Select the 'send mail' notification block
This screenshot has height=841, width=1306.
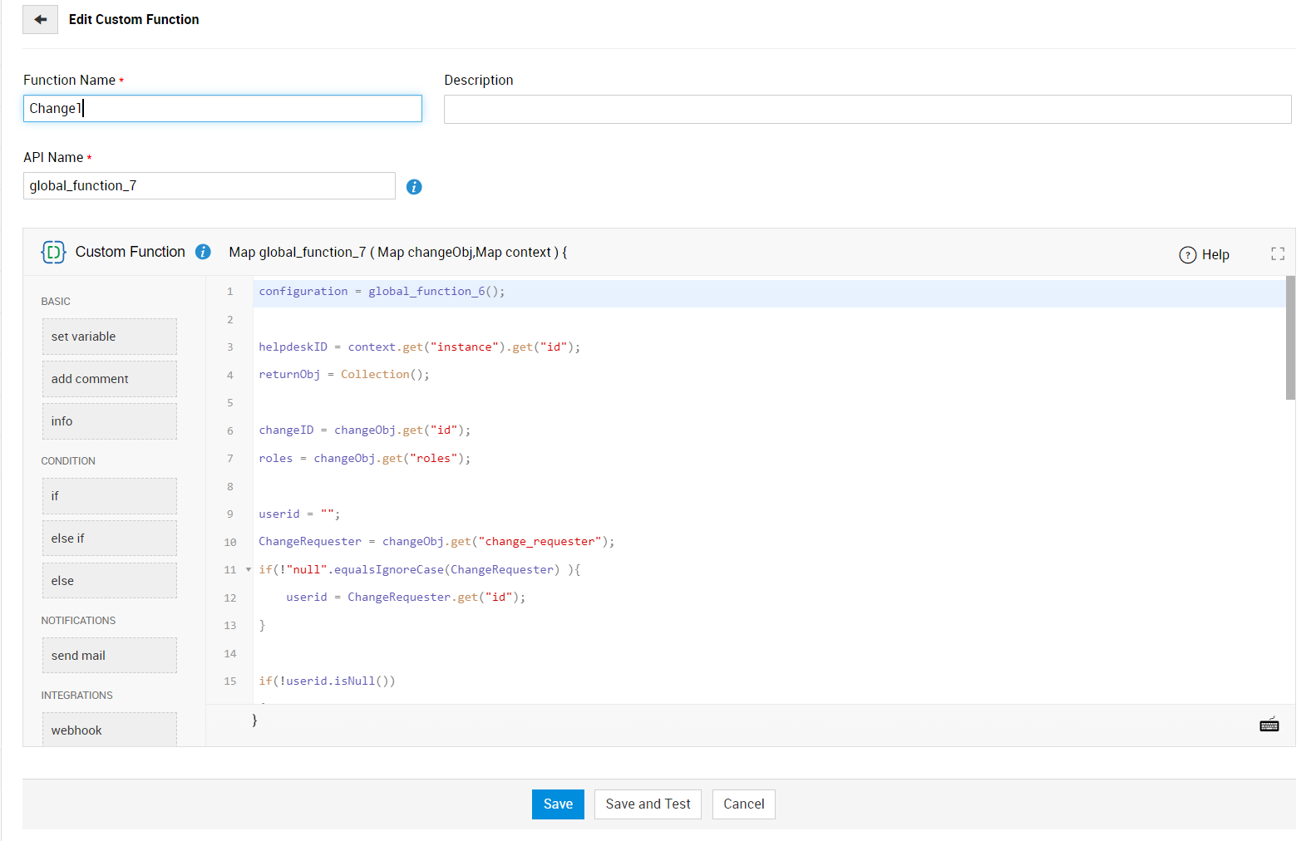tap(109, 656)
